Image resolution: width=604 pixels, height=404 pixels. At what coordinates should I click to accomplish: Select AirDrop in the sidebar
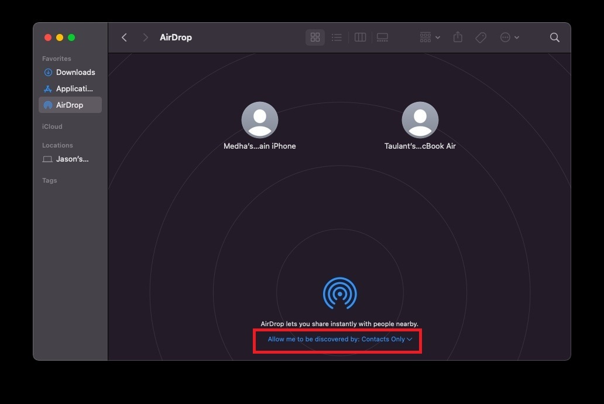[x=70, y=105]
